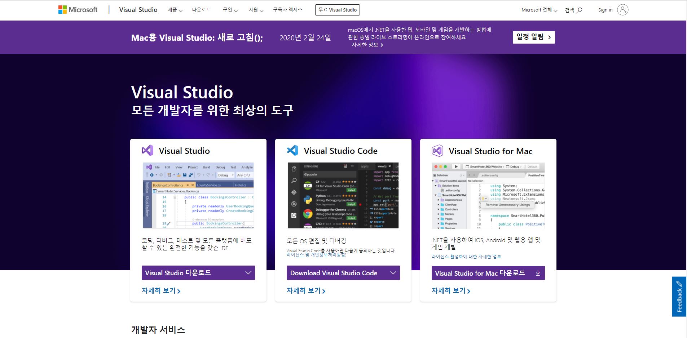The image size is (687, 338).
Task: Open 자세히 보기 under Visual Studio Code card
Action: [x=306, y=290]
